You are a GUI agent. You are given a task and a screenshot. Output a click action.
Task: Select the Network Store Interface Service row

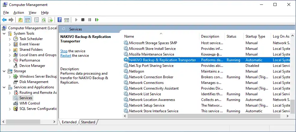(207, 111)
